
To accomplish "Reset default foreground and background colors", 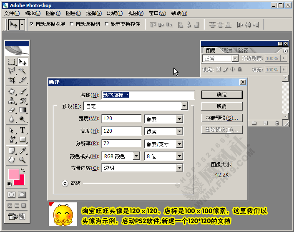I will coord(9,184).
